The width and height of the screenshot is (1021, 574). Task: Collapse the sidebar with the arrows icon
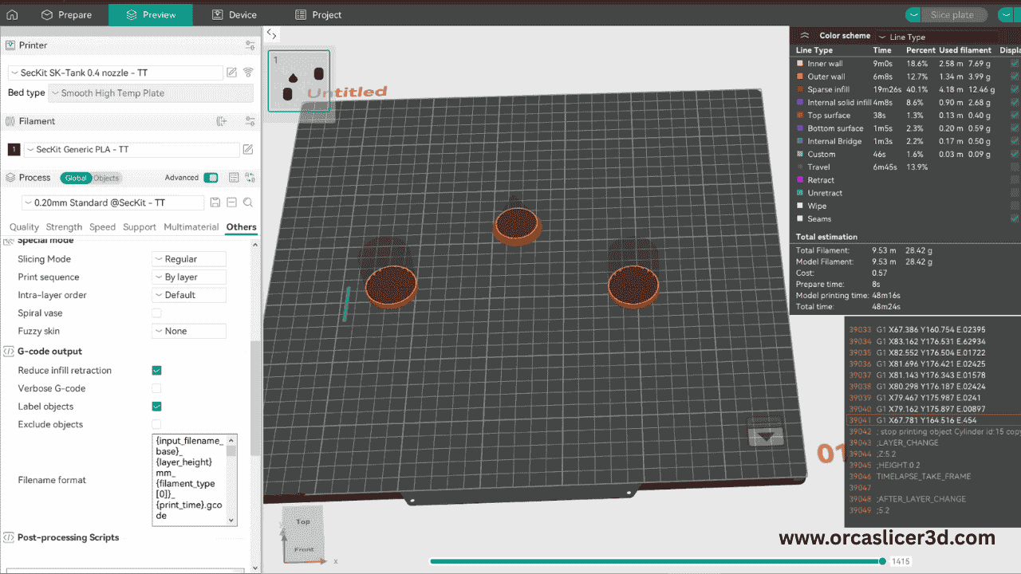pyautogui.click(x=271, y=34)
